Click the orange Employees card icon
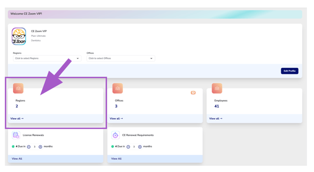The image size is (314, 172). pos(217,88)
